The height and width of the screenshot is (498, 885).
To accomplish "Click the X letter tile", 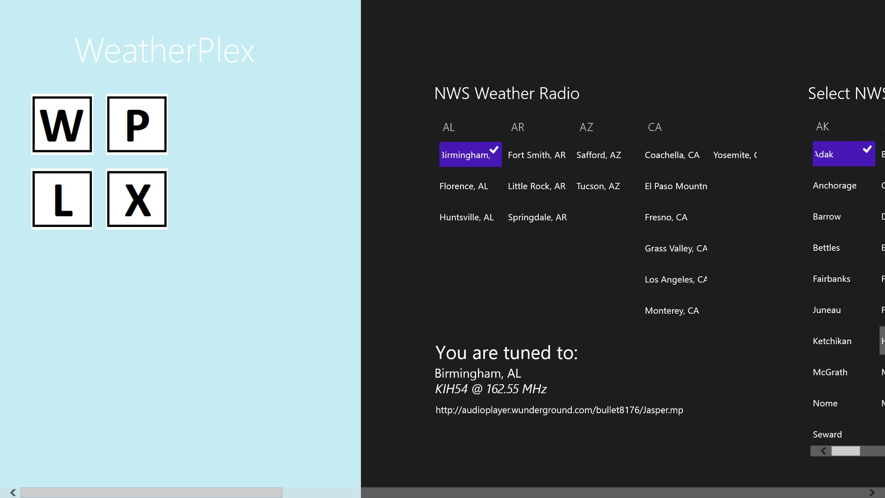I will point(137,199).
